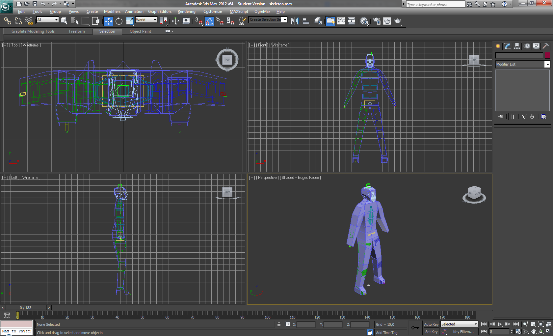
Task: Activate the Select and Move tool
Action: (108, 21)
